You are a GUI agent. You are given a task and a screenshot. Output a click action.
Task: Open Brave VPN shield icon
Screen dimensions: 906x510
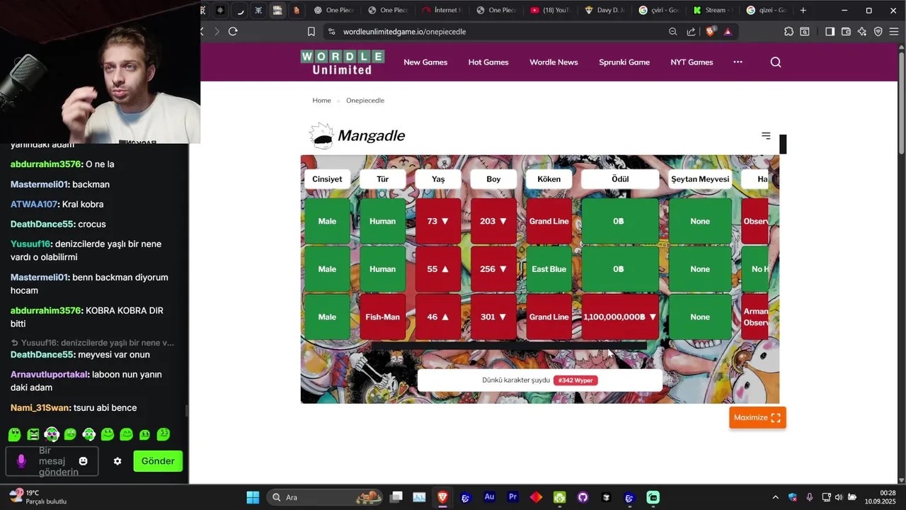pos(878,31)
